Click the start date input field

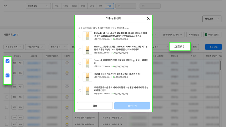point(126,6)
